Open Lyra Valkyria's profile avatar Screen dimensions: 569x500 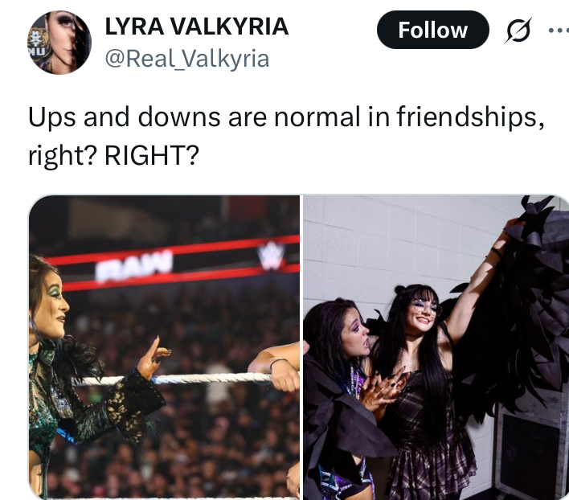(59, 43)
